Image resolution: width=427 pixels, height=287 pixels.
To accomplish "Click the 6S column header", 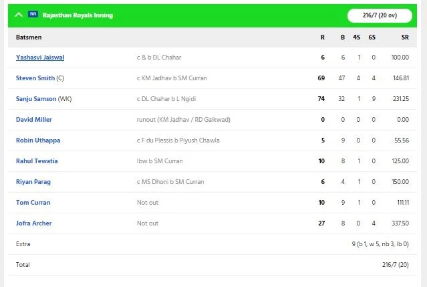I will pyautogui.click(x=372, y=37).
